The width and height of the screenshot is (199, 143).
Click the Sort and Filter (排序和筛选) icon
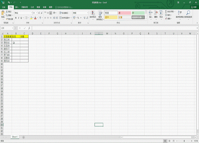click(180, 14)
